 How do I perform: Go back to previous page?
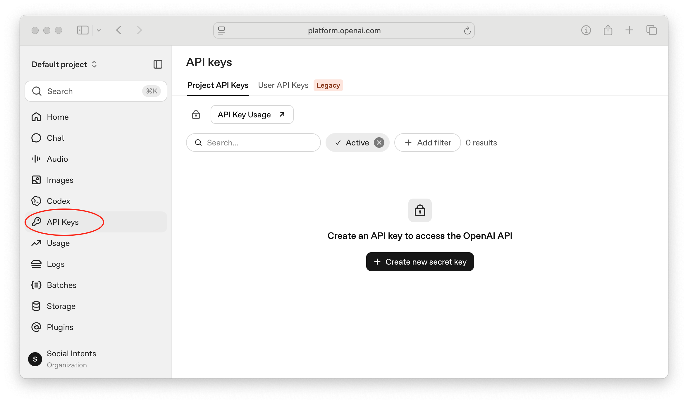point(119,30)
